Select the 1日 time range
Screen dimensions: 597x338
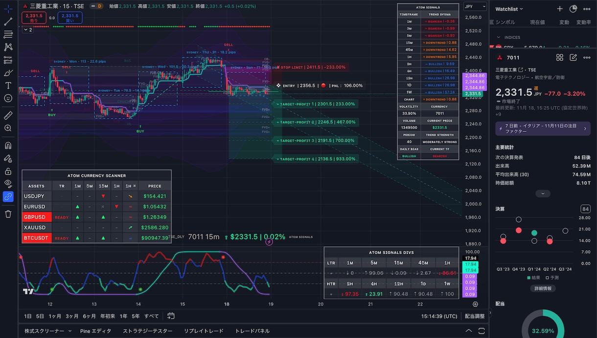[28, 316]
